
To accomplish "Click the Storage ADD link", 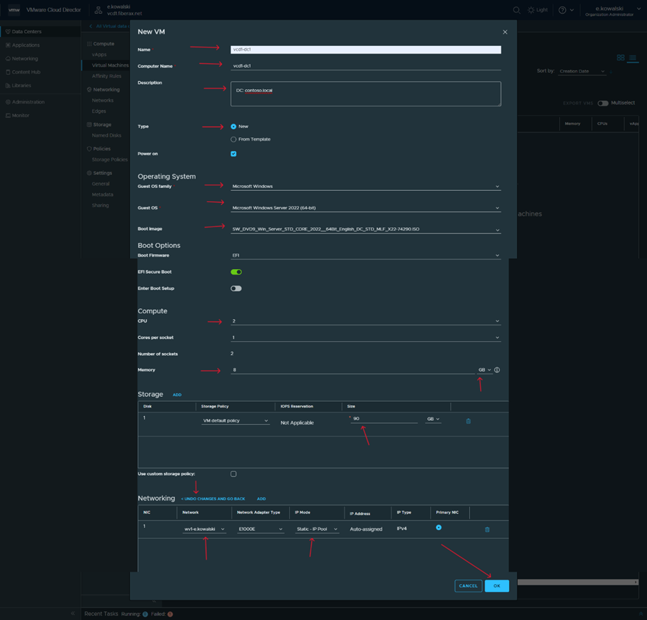I will tap(177, 395).
